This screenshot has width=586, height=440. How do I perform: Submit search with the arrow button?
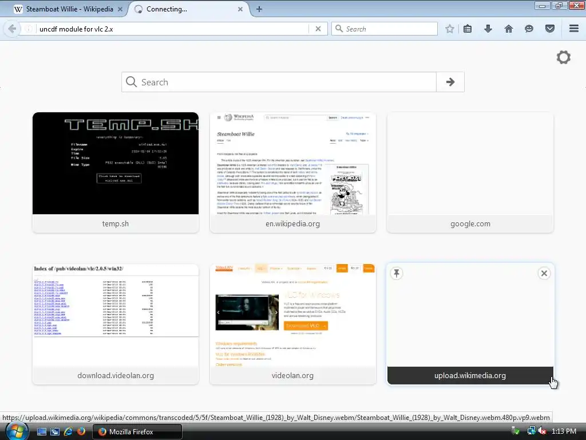(450, 82)
